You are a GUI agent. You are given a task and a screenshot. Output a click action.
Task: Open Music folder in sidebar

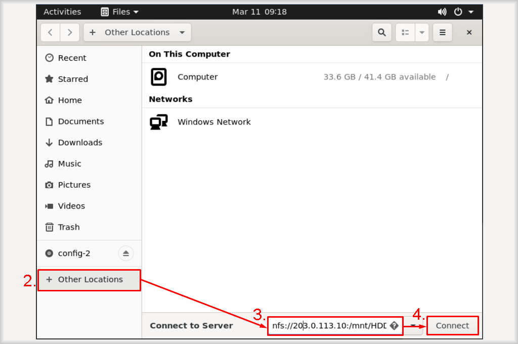point(89,163)
